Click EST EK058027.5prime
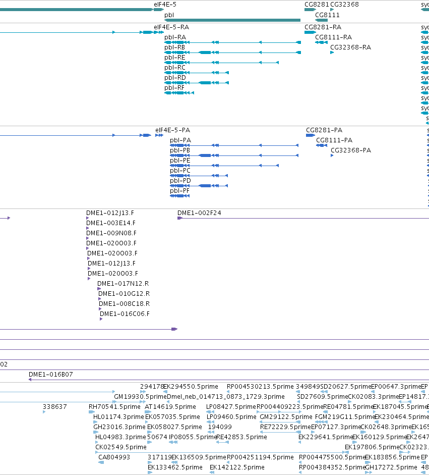This screenshot has width=429, height=475. click(x=174, y=427)
